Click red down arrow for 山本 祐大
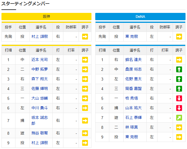The width and height of the screenshot is (187, 149). [179, 108]
